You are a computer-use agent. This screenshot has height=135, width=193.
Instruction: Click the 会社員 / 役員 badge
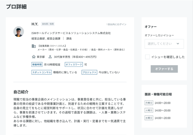48,24
